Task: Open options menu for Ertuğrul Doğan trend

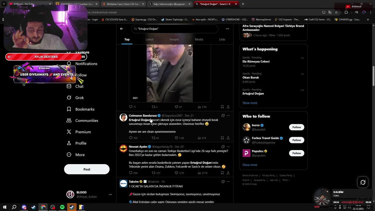Action: [x=302, y=90]
